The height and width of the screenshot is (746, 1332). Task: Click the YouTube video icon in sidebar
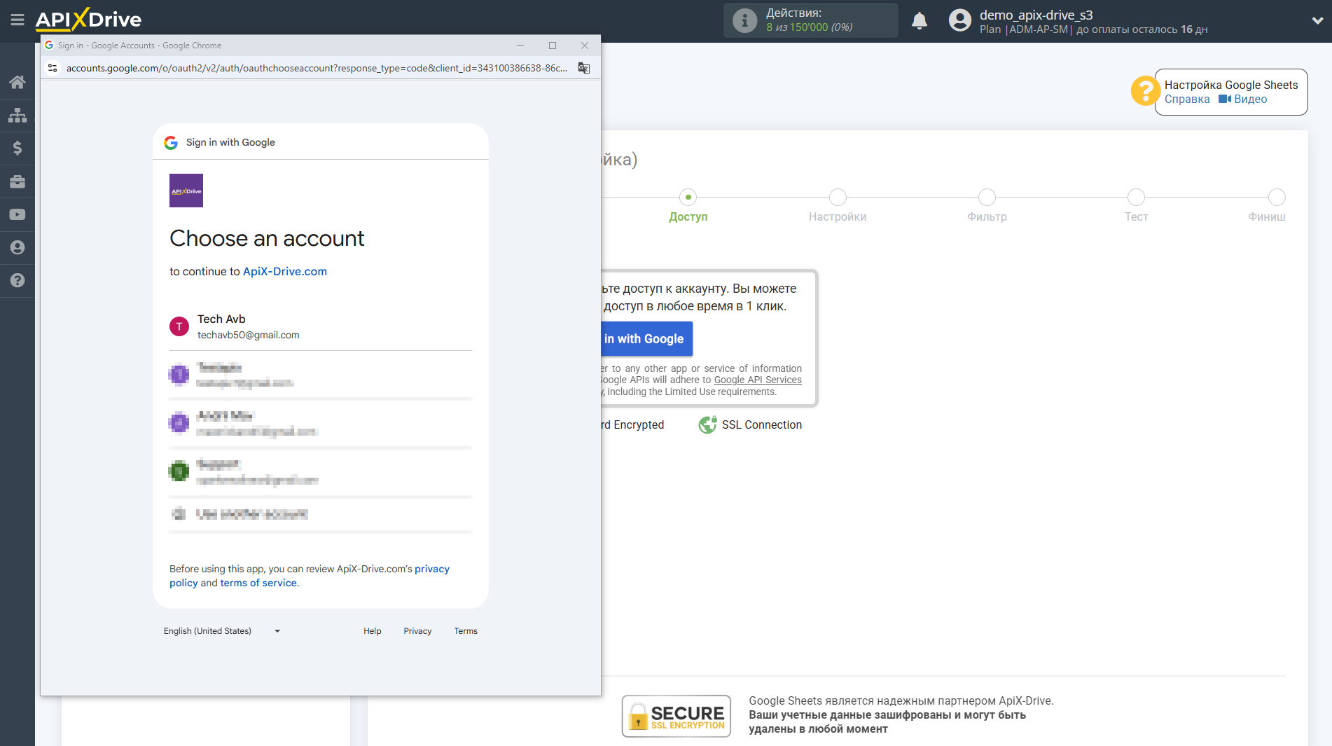(18, 214)
